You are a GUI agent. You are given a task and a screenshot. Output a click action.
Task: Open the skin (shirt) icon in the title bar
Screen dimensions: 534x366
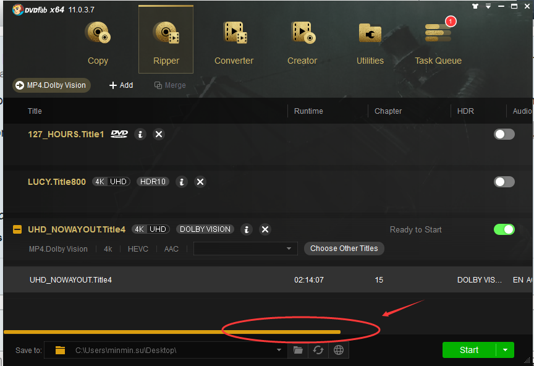tap(475, 6)
